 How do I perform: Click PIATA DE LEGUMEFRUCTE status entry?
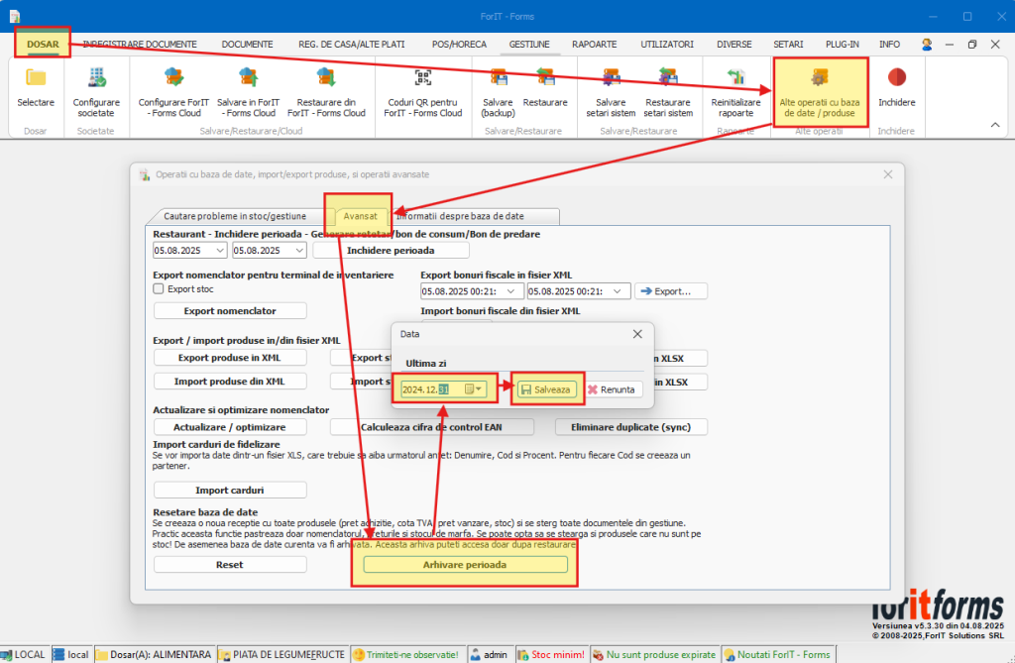[282, 655]
